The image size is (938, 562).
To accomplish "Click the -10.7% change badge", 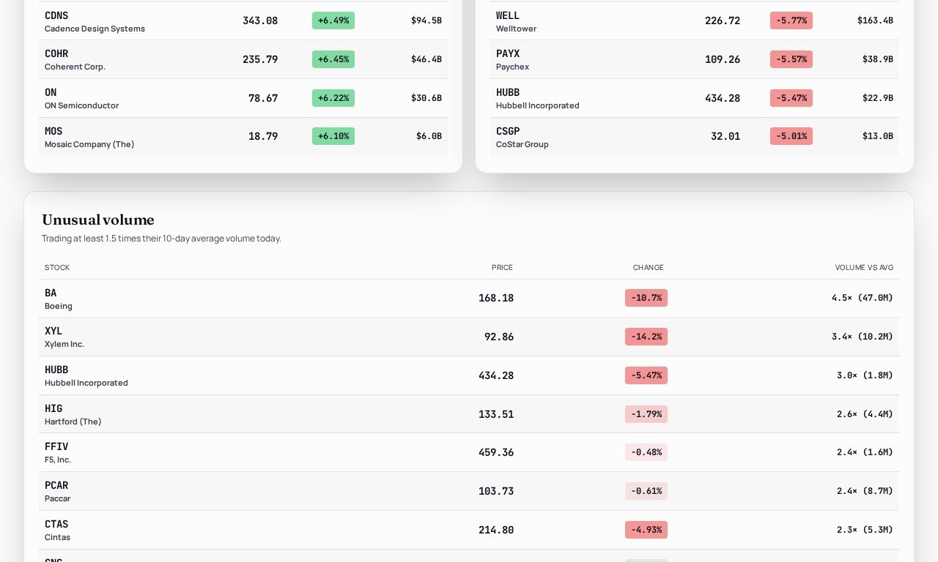I will [646, 298].
